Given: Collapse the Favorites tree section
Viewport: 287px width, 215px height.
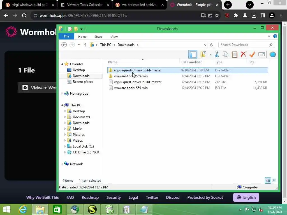Looking at the screenshot, I should point(62,64).
